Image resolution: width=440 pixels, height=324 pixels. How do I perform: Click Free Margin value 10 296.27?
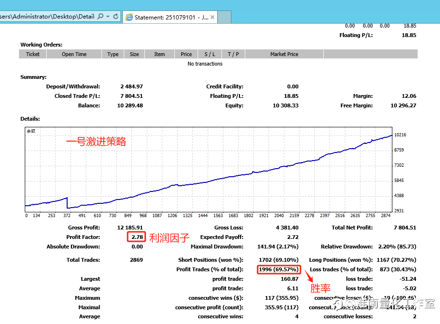pyautogui.click(x=403, y=105)
